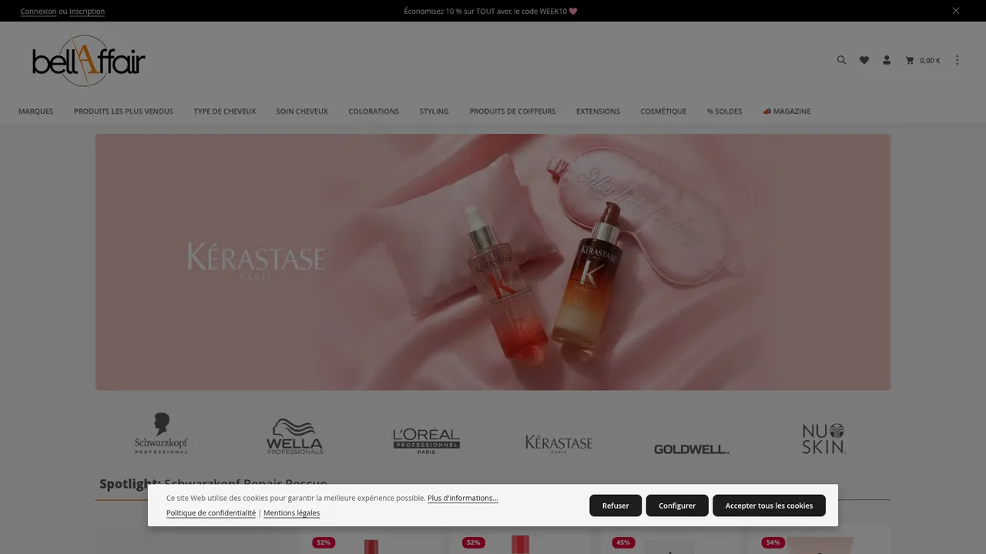This screenshot has height=554, width=986.
Task: Open the shopping cart showing 0,00 €
Action: tap(923, 60)
